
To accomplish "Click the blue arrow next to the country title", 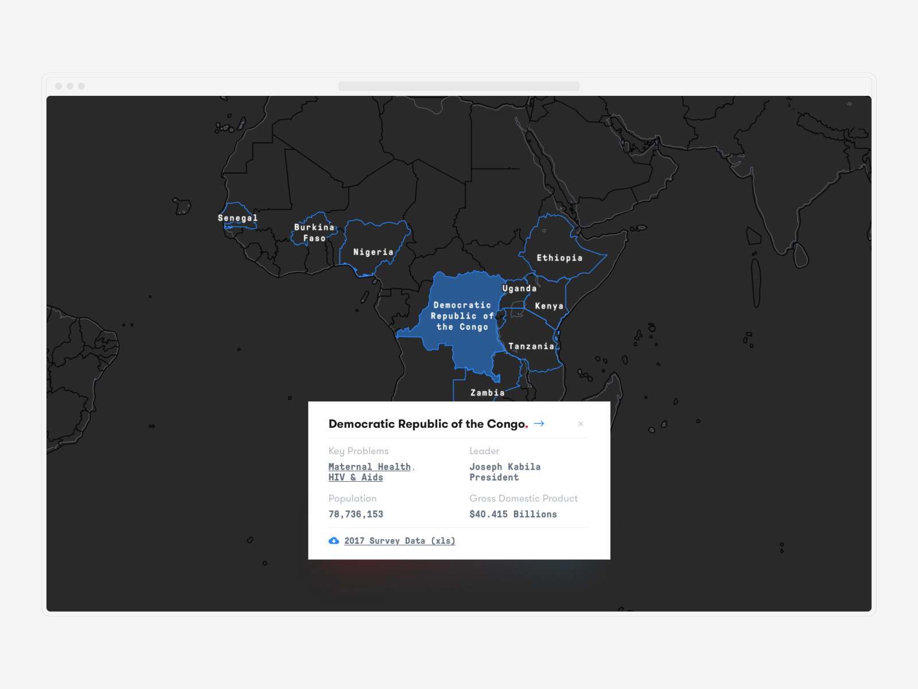I will [x=539, y=424].
